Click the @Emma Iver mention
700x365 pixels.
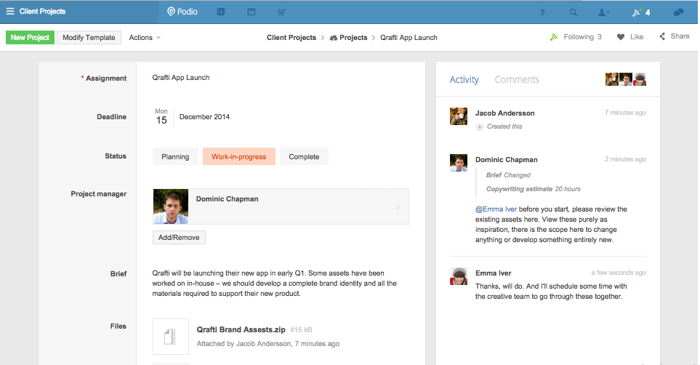(496, 209)
